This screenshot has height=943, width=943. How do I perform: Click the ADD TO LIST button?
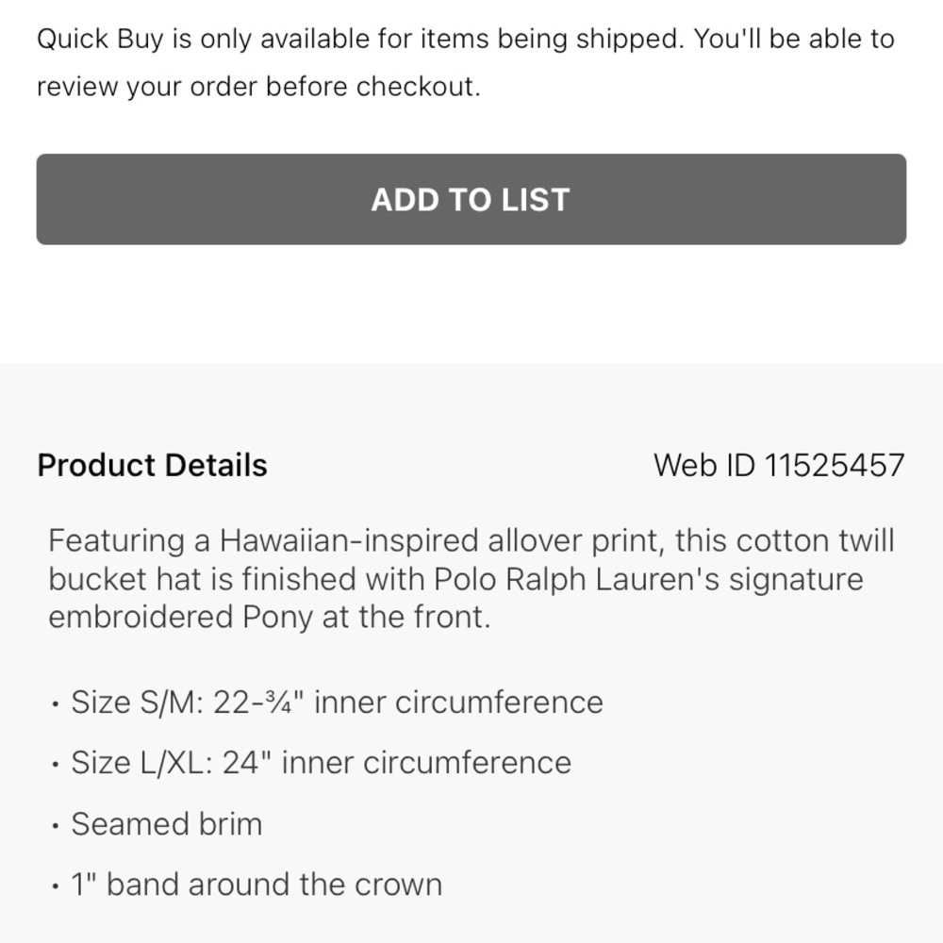point(471,199)
